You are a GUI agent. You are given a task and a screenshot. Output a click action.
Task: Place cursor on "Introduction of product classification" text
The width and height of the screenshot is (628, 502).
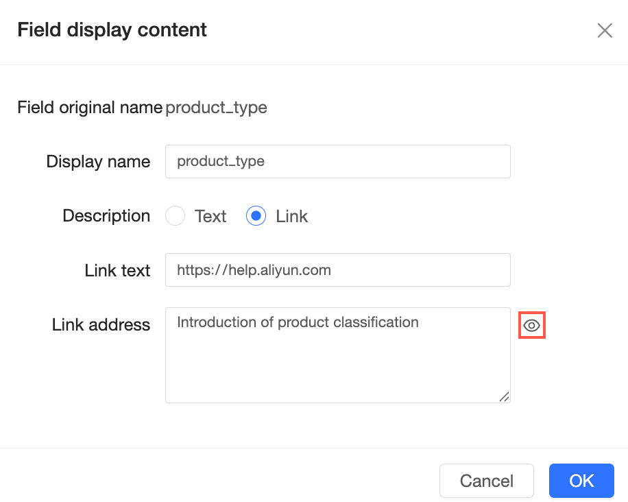pyautogui.click(x=298, y=322)
